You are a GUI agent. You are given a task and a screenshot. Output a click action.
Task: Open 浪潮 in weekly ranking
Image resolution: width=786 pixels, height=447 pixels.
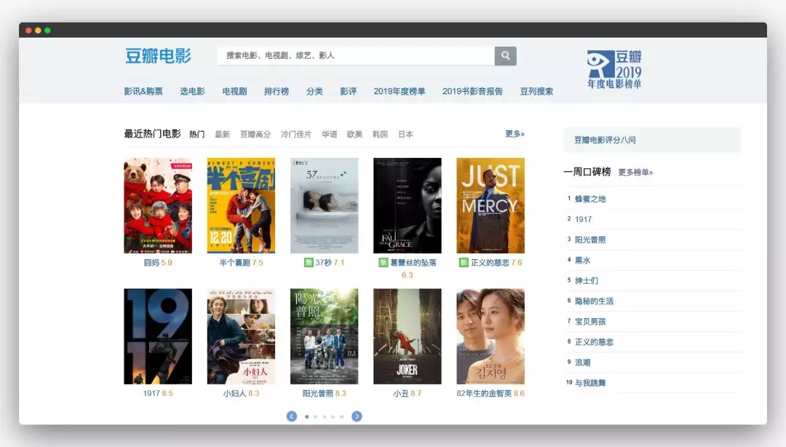click(582, 363)
